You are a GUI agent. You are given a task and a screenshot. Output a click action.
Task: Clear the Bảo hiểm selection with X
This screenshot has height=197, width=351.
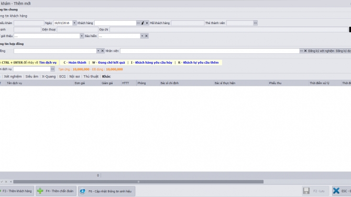click(x=146, y=36)
